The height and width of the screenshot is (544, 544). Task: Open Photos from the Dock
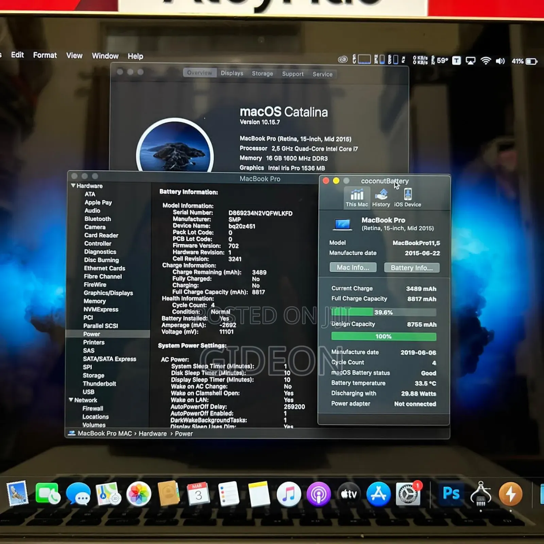[139, 494]
